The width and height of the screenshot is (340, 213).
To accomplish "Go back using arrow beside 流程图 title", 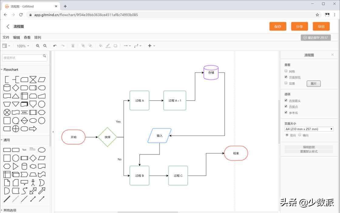I will (8, 26).
